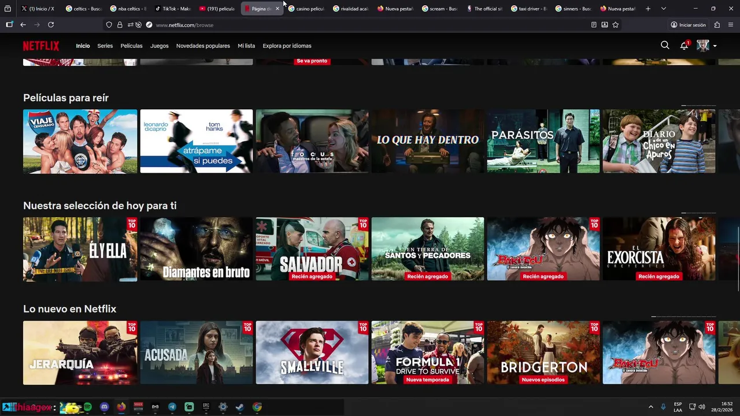740x416 pixels.
Task: Open the Bridgerton thumbnail
Action: 543,352
